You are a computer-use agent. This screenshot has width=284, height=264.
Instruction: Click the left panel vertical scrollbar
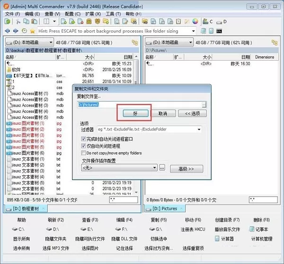point(137,127)
